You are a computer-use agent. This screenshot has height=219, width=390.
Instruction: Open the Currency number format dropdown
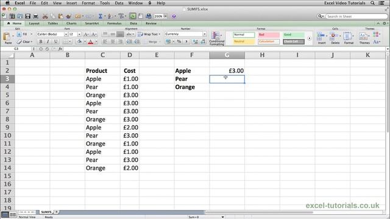(x=205, y=34)
